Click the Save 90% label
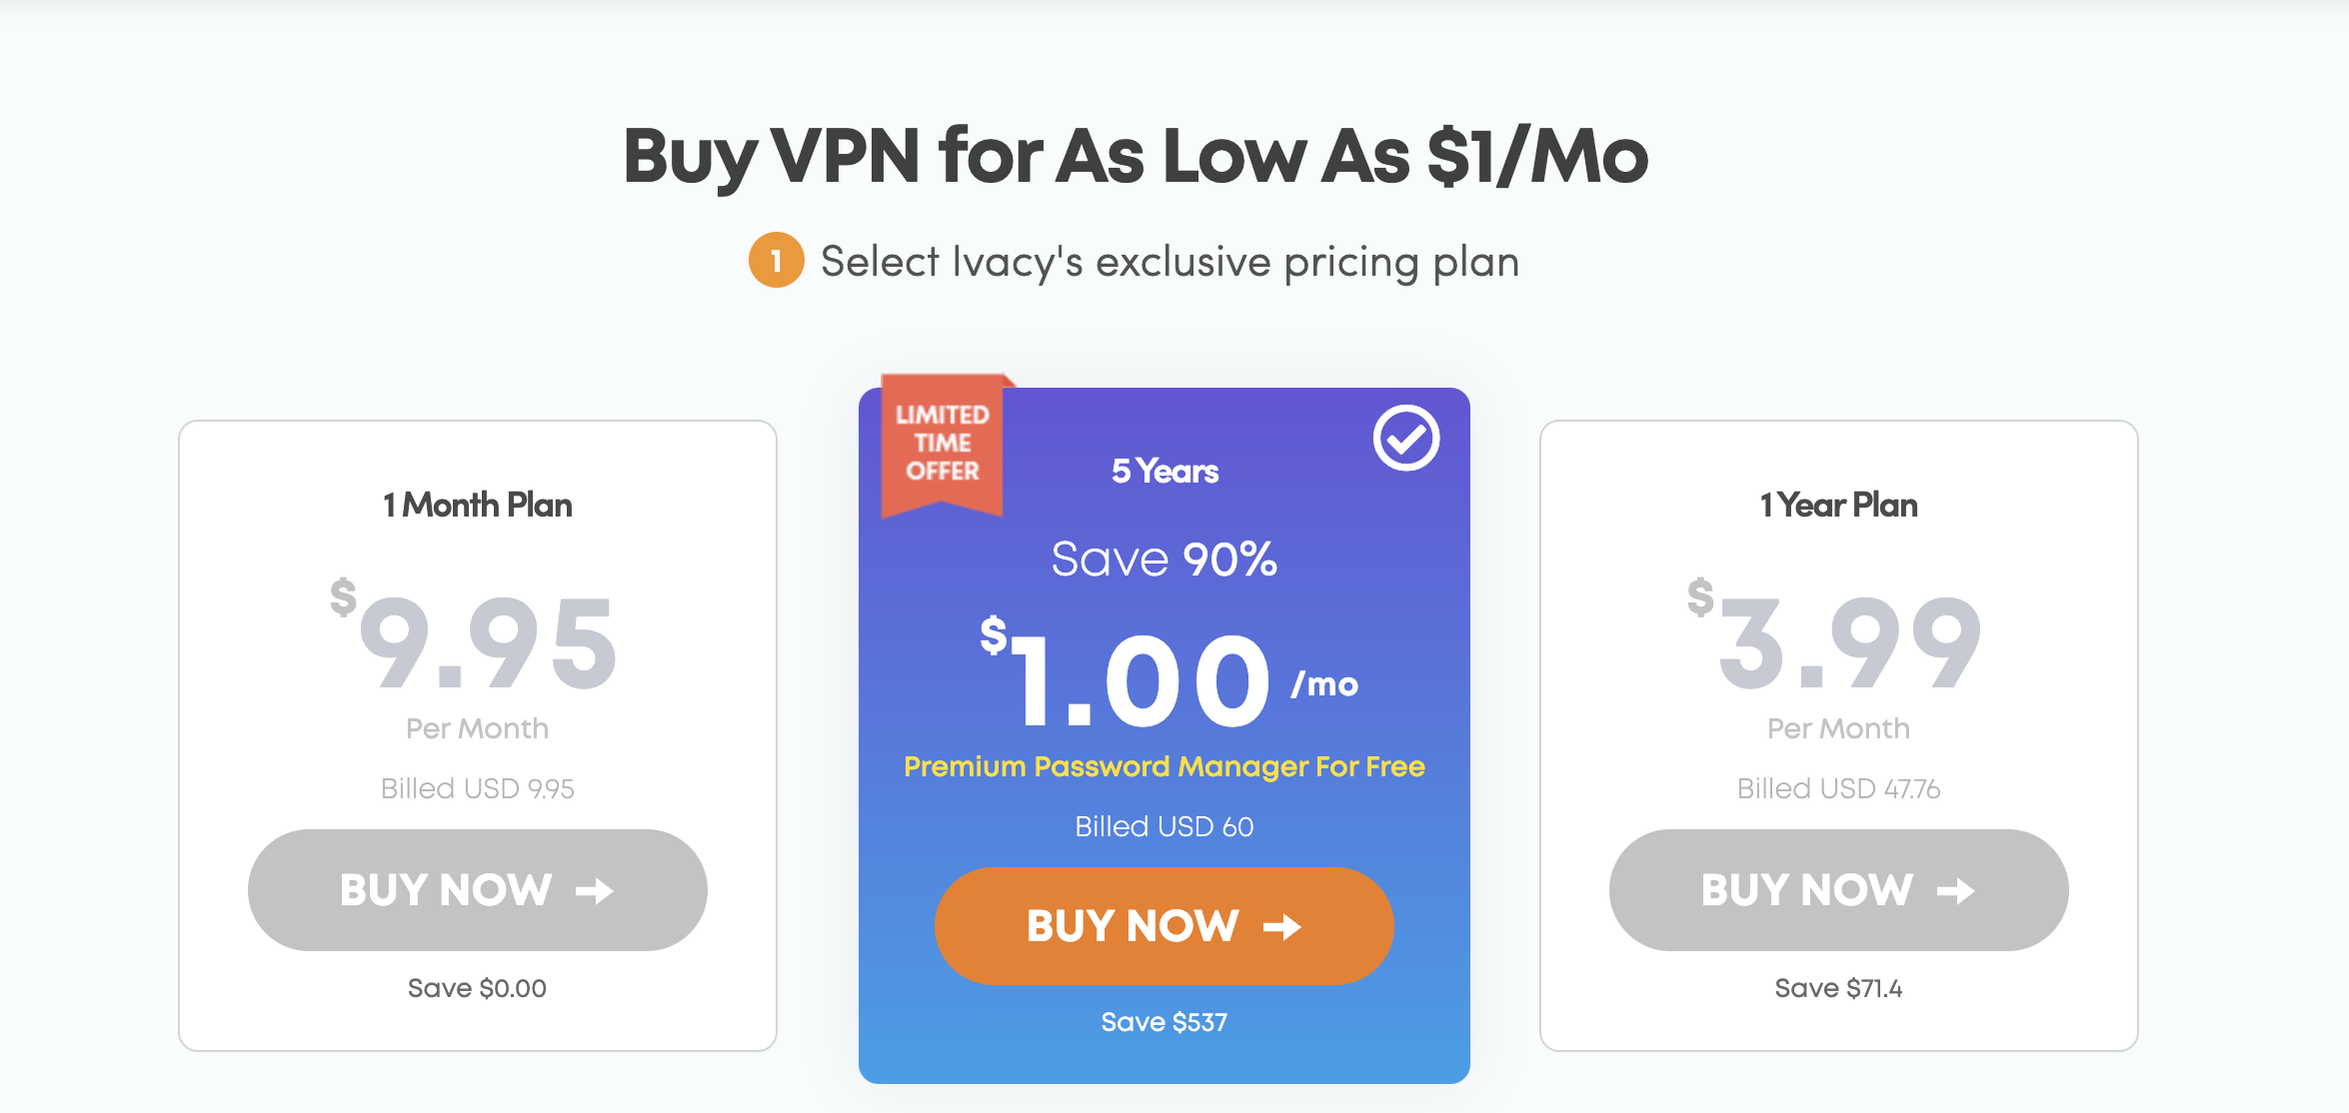This screenshot has height=1113, width=2349. [x=1164, y=559]
